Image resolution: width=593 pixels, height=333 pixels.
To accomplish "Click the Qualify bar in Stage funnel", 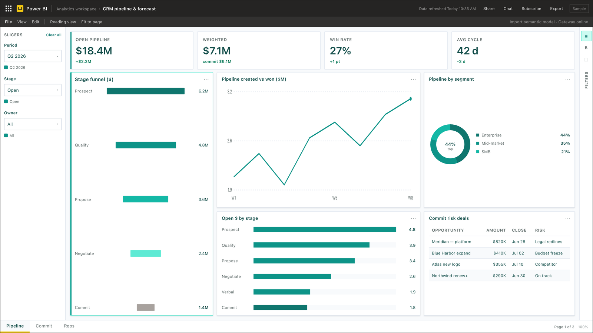I will 146,145.
